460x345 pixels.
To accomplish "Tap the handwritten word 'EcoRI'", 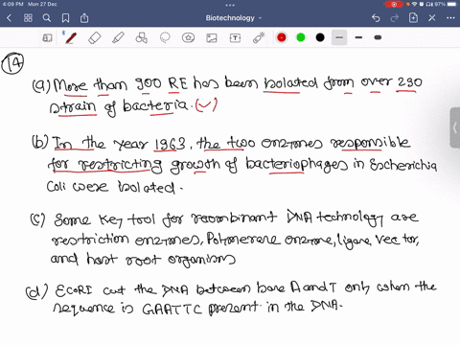I will (74, 290).
